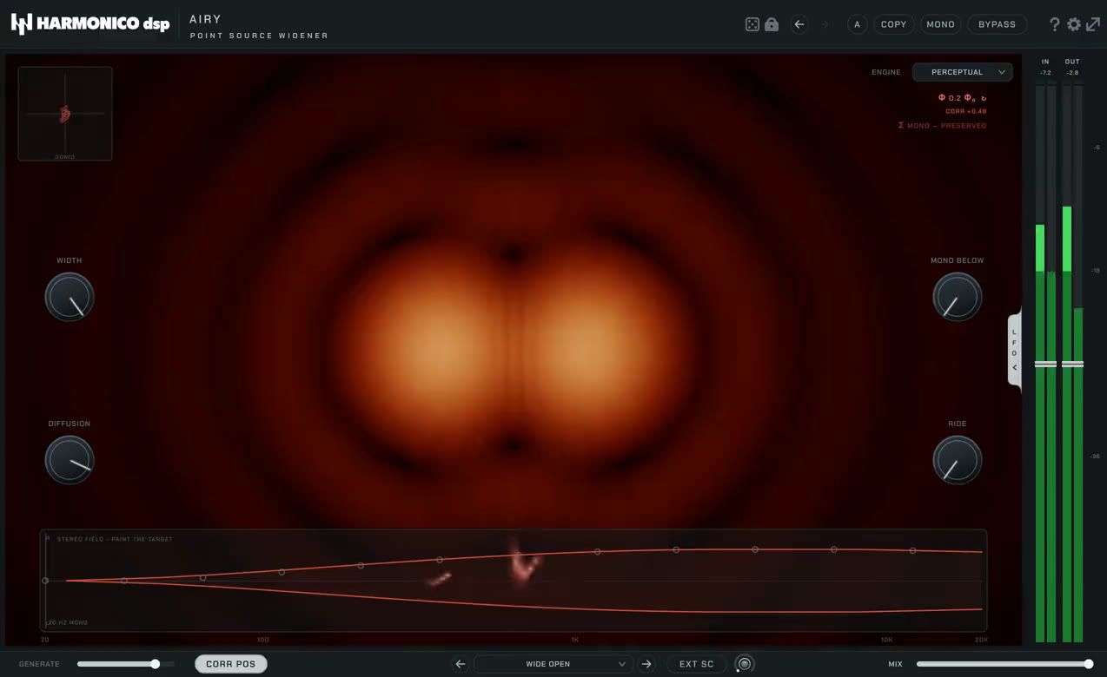Toggle the EXT SC sidechain button
This screenshot has width=1107, height=677.
(x=696, y=664)
